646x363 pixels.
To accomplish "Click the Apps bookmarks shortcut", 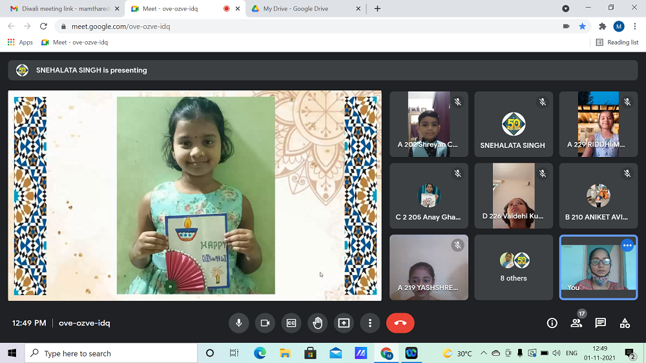I will point(20,42).
